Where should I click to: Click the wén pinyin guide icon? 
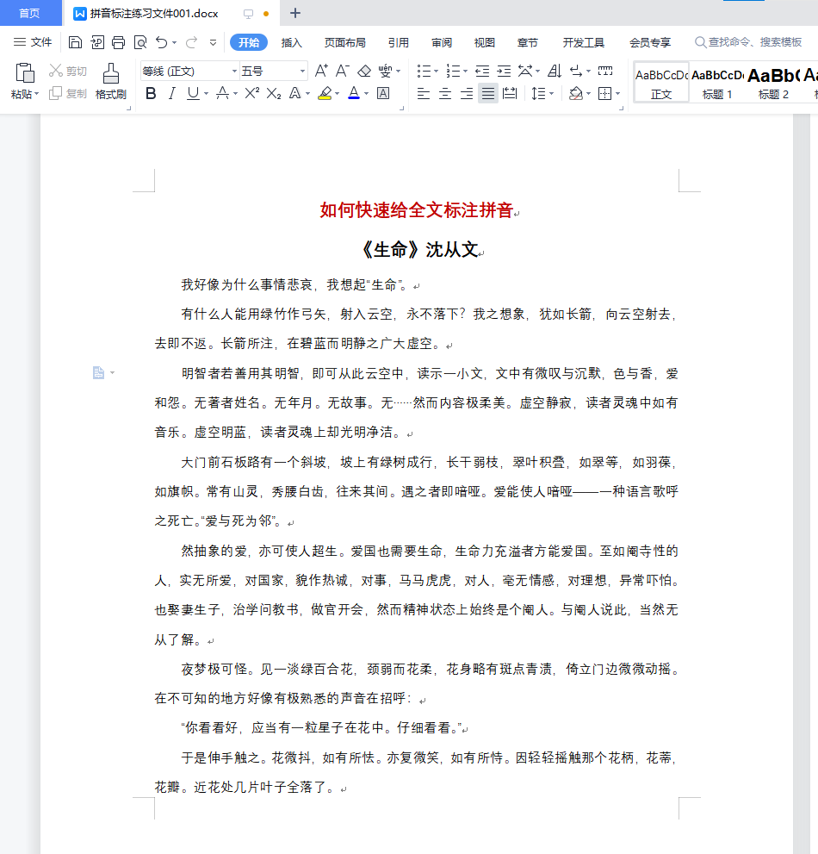click(x=386, y=71)
